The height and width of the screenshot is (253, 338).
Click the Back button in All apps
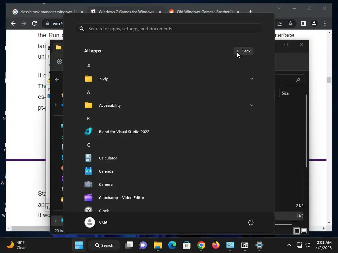point(244,51)
